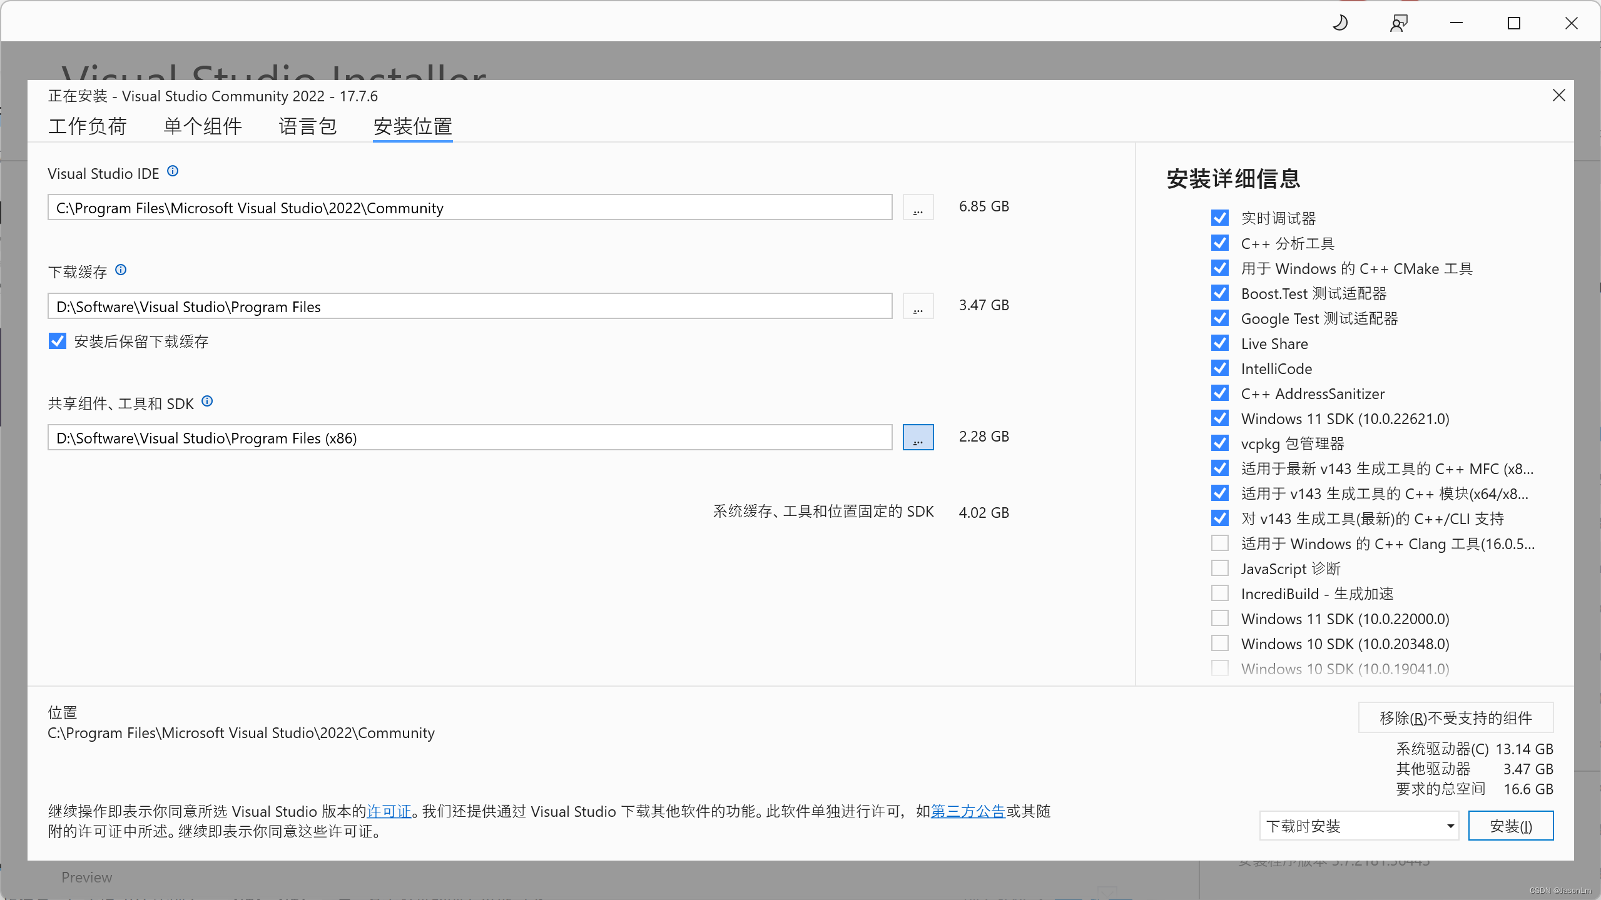Open the 语言包 tab

tap(308, 126)
